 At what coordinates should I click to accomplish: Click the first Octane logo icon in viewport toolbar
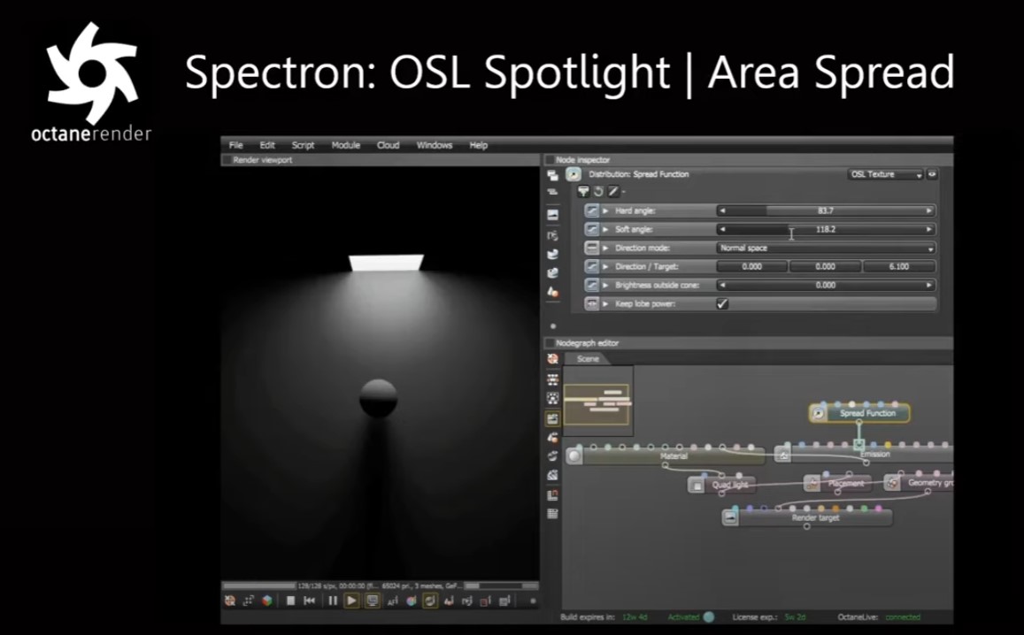[230, 601]
